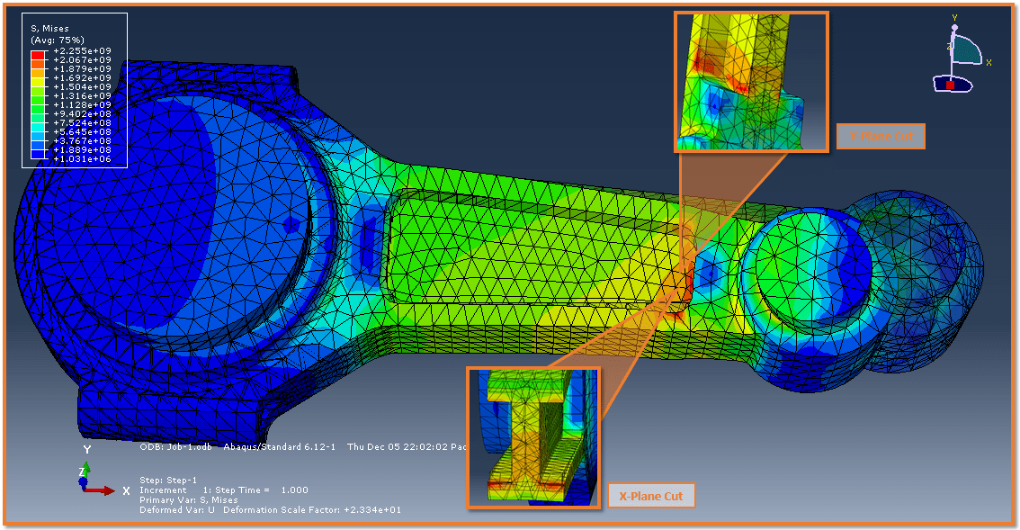Click the legend maximum value +2.255e+09
Viewport: 1020px width, 530px height.
(x=82, y=50)
